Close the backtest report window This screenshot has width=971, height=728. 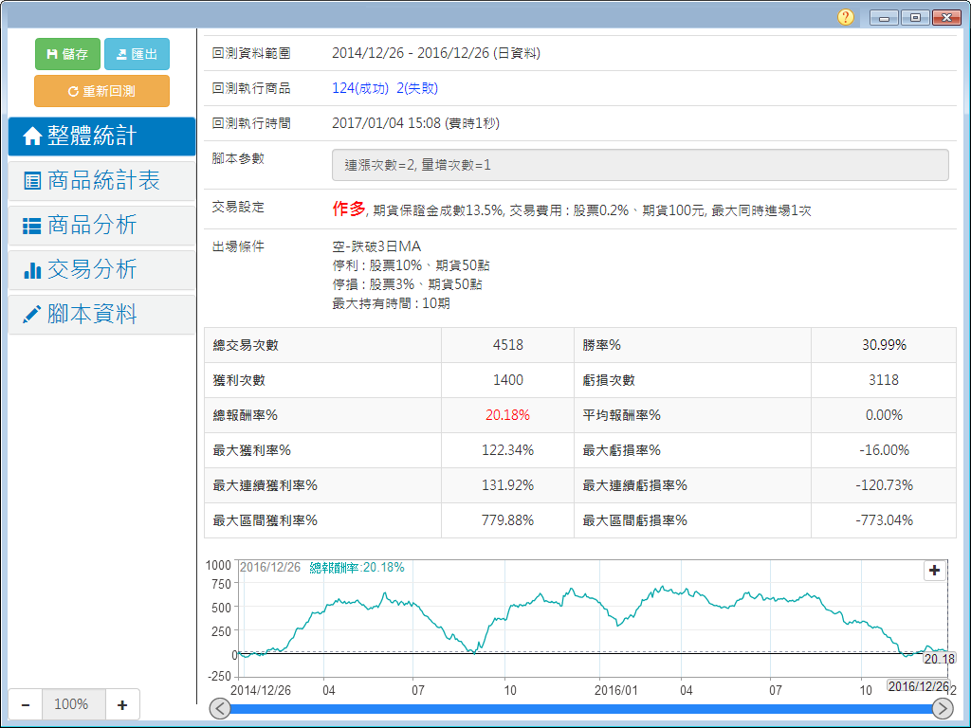pyautogui.click(x=946, y=17)
